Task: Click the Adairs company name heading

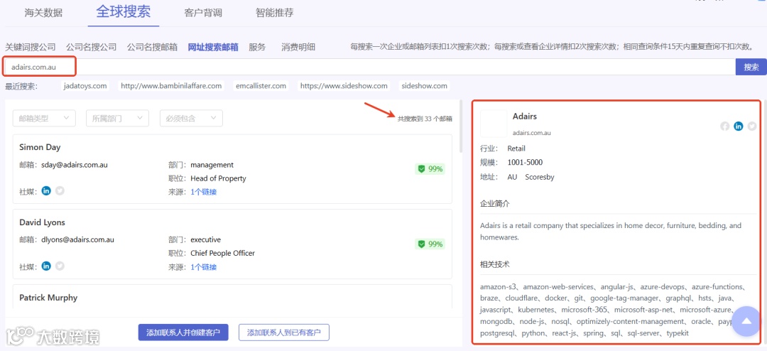Action: (525, 116)
